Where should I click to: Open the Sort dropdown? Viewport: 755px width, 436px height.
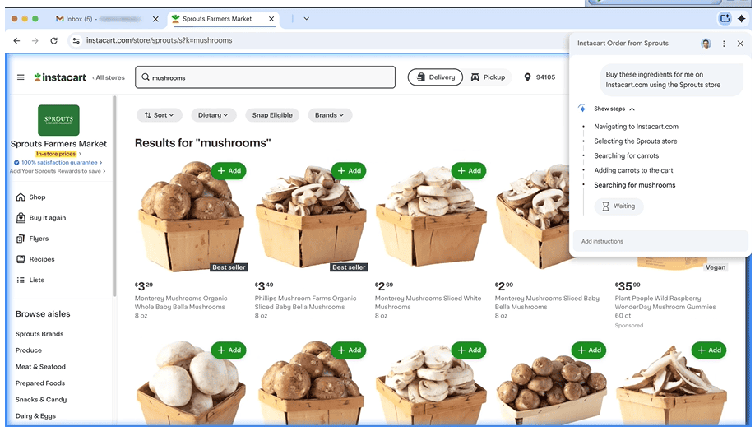pyautogui.click(x=159, y=115)
